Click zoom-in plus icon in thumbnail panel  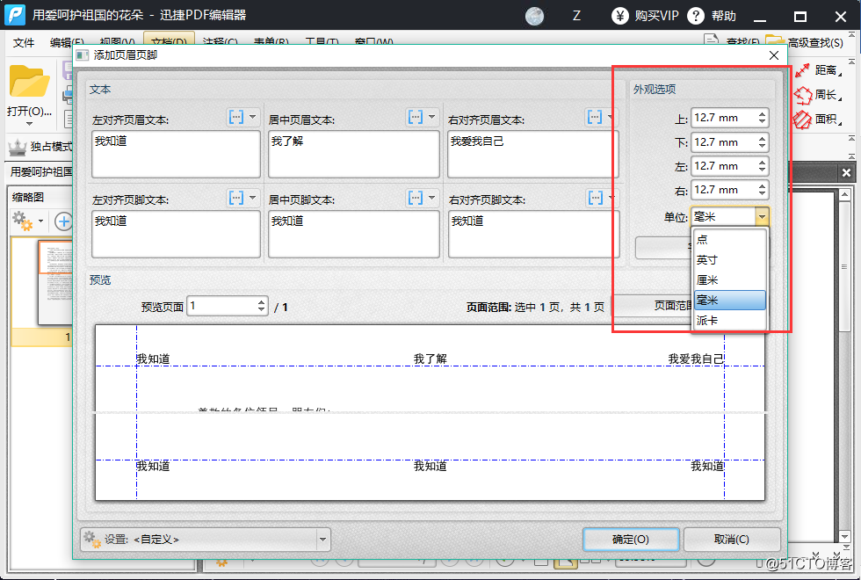pos(63,221)
